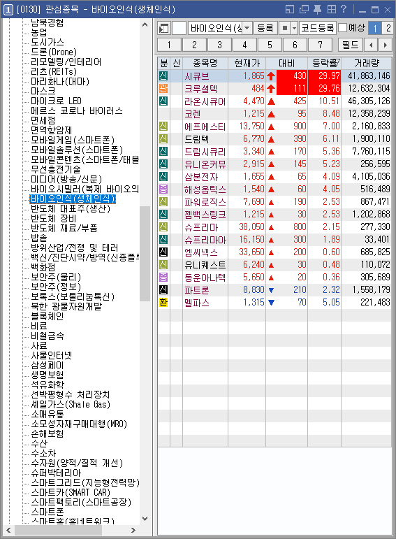Click the horizontal scrollbar left arrow
396x539 pixels.
tap(8, 530)
